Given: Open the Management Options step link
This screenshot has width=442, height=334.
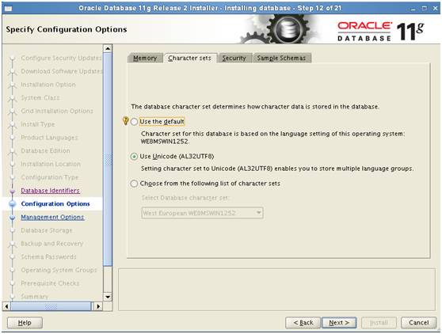Looking at the screenshot, I should [x=52, y=217].
